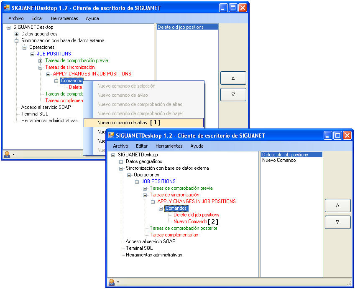Select 'Delete old job positions' in back window list
Screen dimensions: 355x289
tap(187, 27)
